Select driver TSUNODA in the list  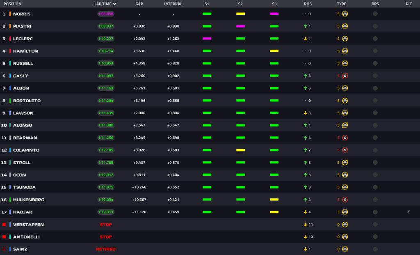[x=24, y=187]
